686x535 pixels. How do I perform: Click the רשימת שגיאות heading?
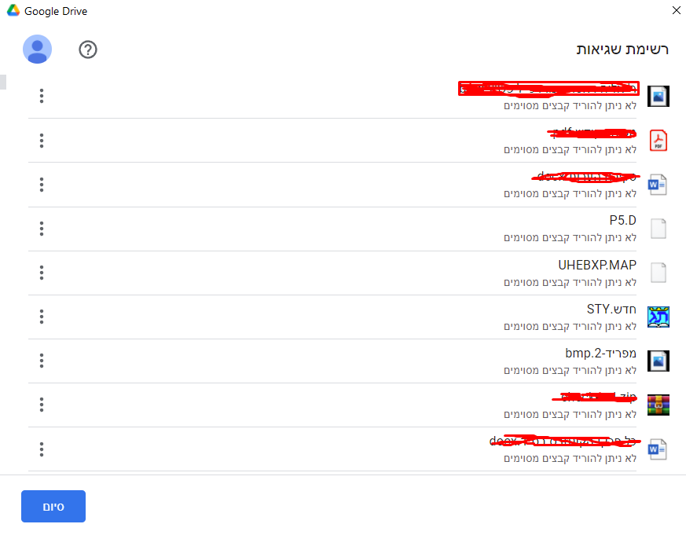(x=622, y=49)
